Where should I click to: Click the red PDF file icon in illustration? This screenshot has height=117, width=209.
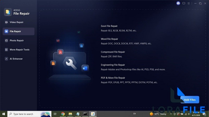[x=60, y=52]
